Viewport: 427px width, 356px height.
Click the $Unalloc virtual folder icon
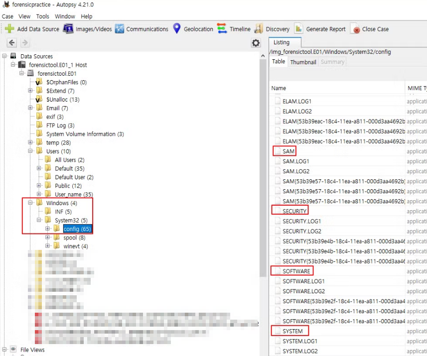(x=39, y=99)
